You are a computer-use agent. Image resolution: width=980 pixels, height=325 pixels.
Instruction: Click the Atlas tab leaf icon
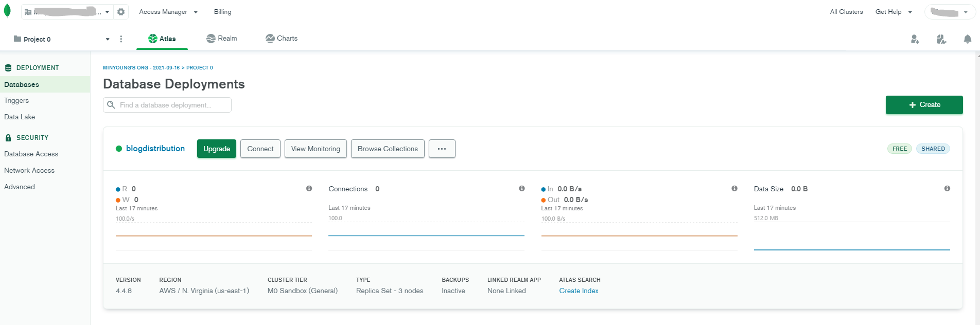coord(153,39)
